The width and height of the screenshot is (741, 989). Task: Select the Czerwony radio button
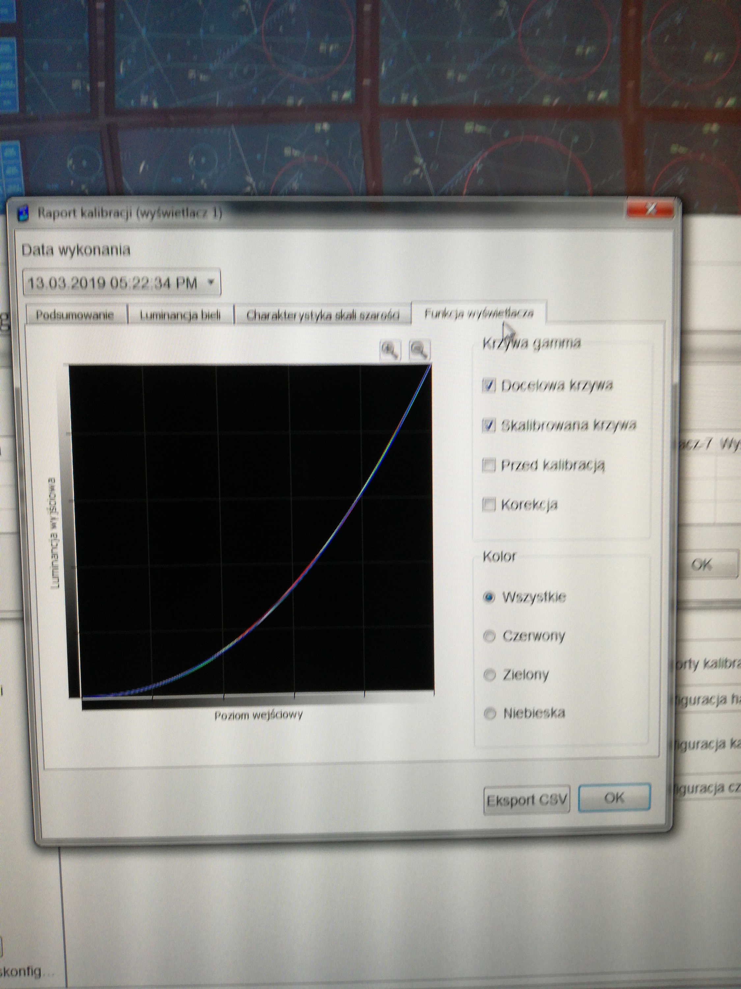(x=490, y=636)
